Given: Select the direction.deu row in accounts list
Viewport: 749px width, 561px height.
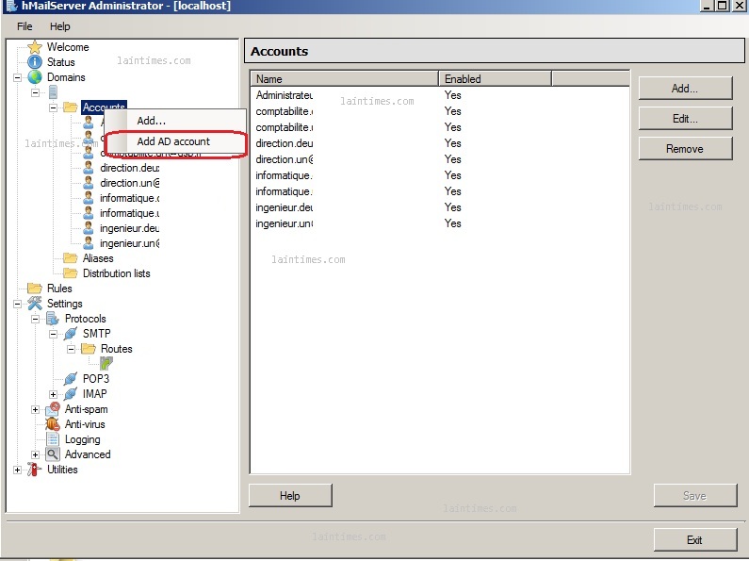Looking at the screenshot, I should coord(439,143).
